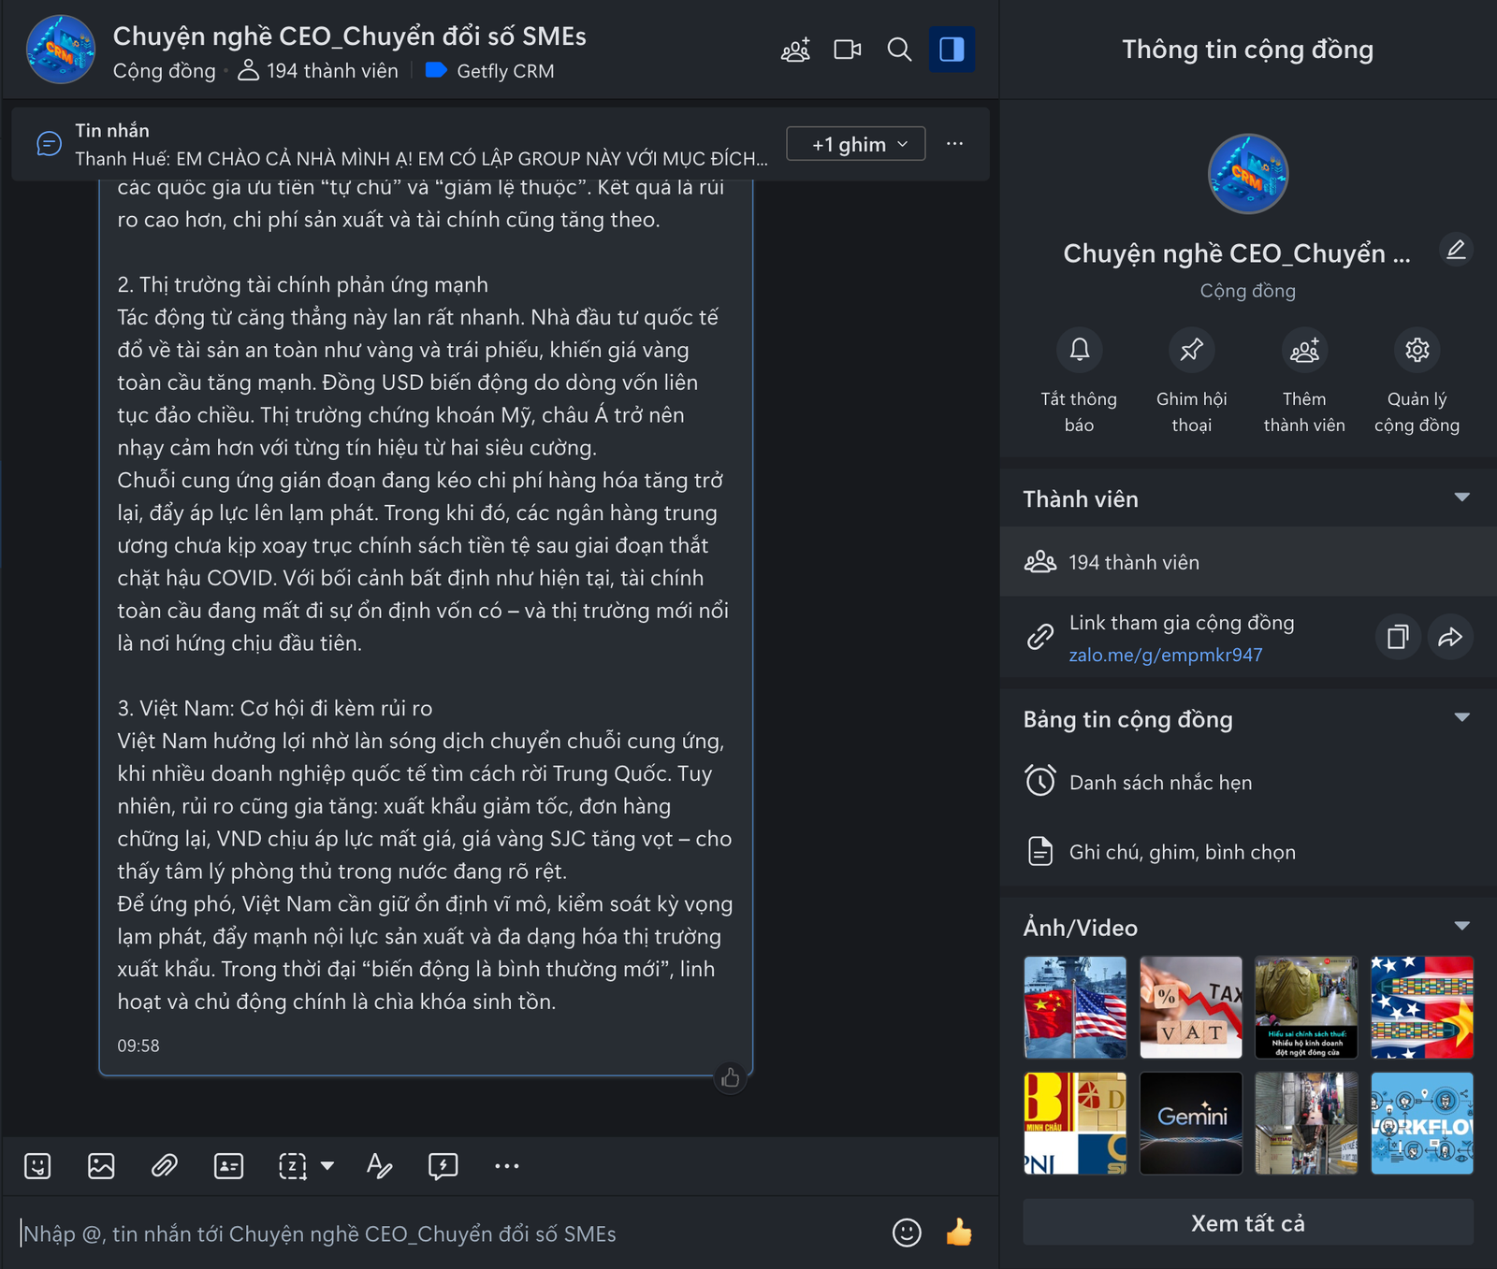
Task: Search messages with the magnifier icon
Action: pos(899,50)
